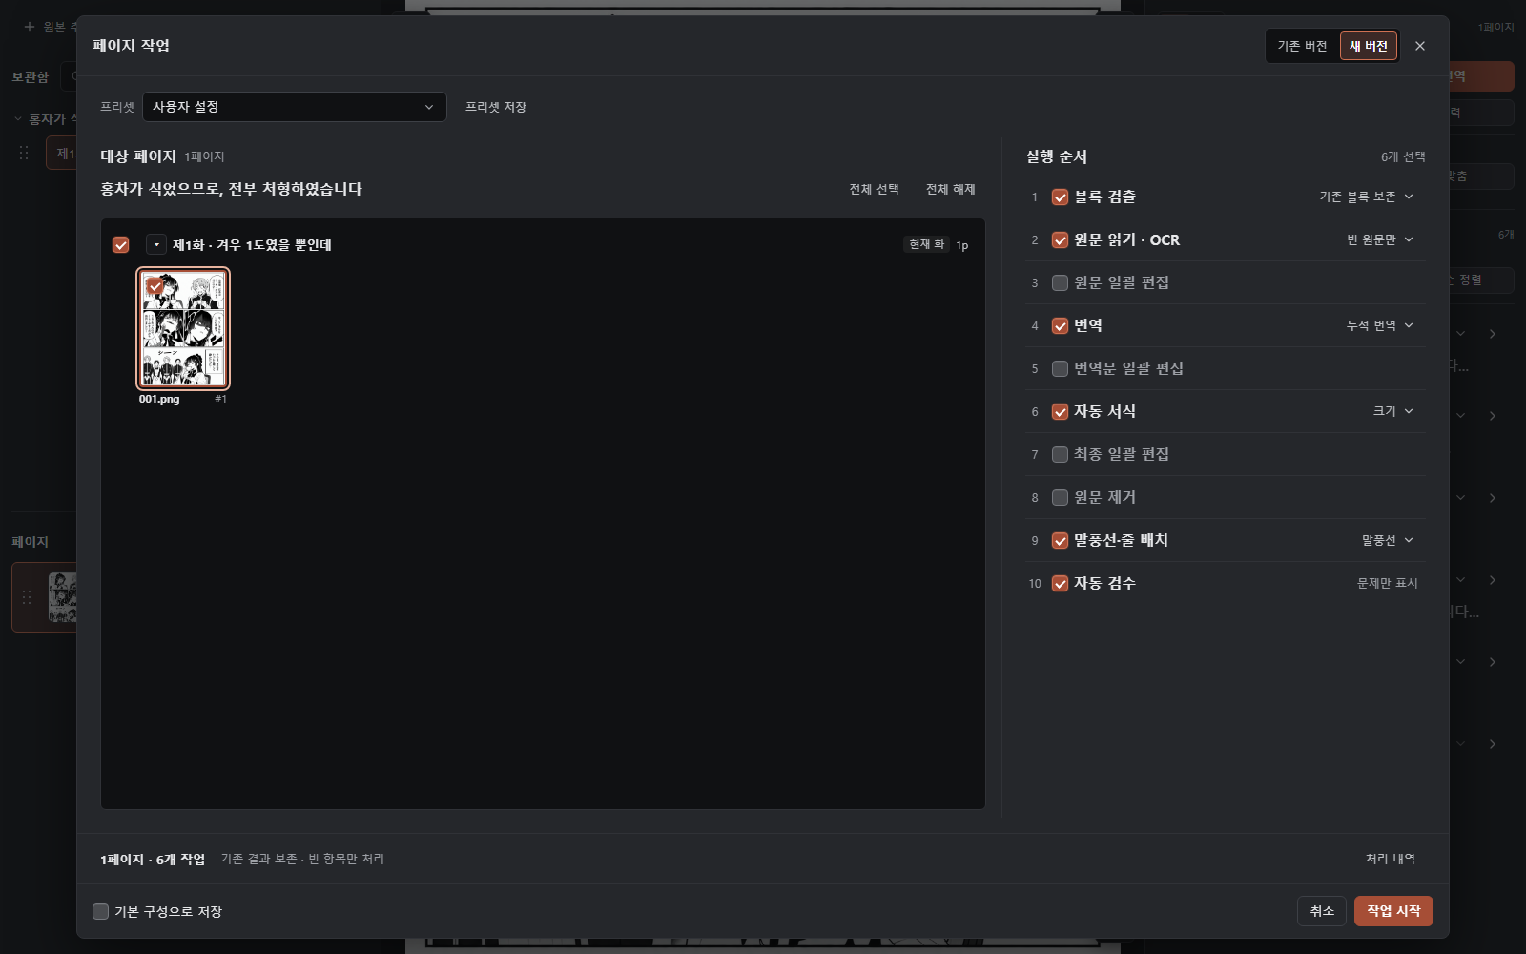Image resolution: width=1526 pixels, height=954 pixels.
Task: Click the drag handle beside the page thumbnail in background sidebar
Action: point(27,597)
